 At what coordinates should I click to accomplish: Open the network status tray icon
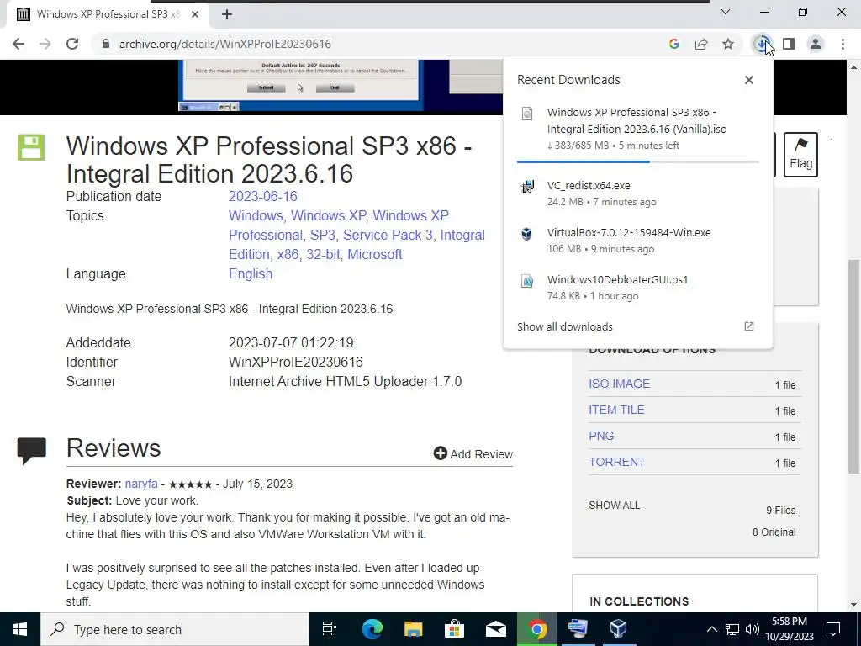[x=732, y=629]
